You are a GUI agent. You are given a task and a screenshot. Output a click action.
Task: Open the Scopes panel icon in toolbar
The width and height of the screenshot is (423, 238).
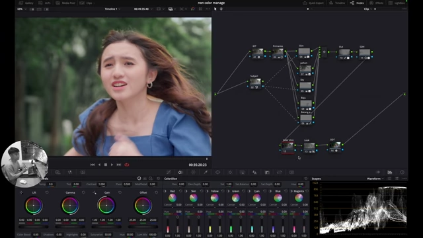pyautogui.click(x=390, y=172)
